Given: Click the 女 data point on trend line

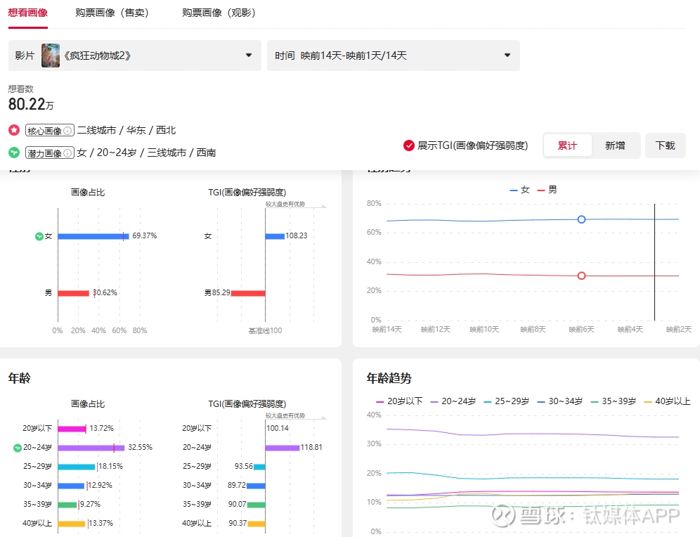Looking at the screenshot, I should tap(581, 219).
